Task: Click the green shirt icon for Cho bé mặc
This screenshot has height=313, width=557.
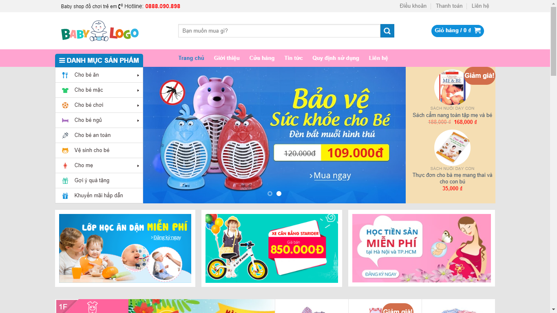Action: pyautogui.click(x=65, y=90)
